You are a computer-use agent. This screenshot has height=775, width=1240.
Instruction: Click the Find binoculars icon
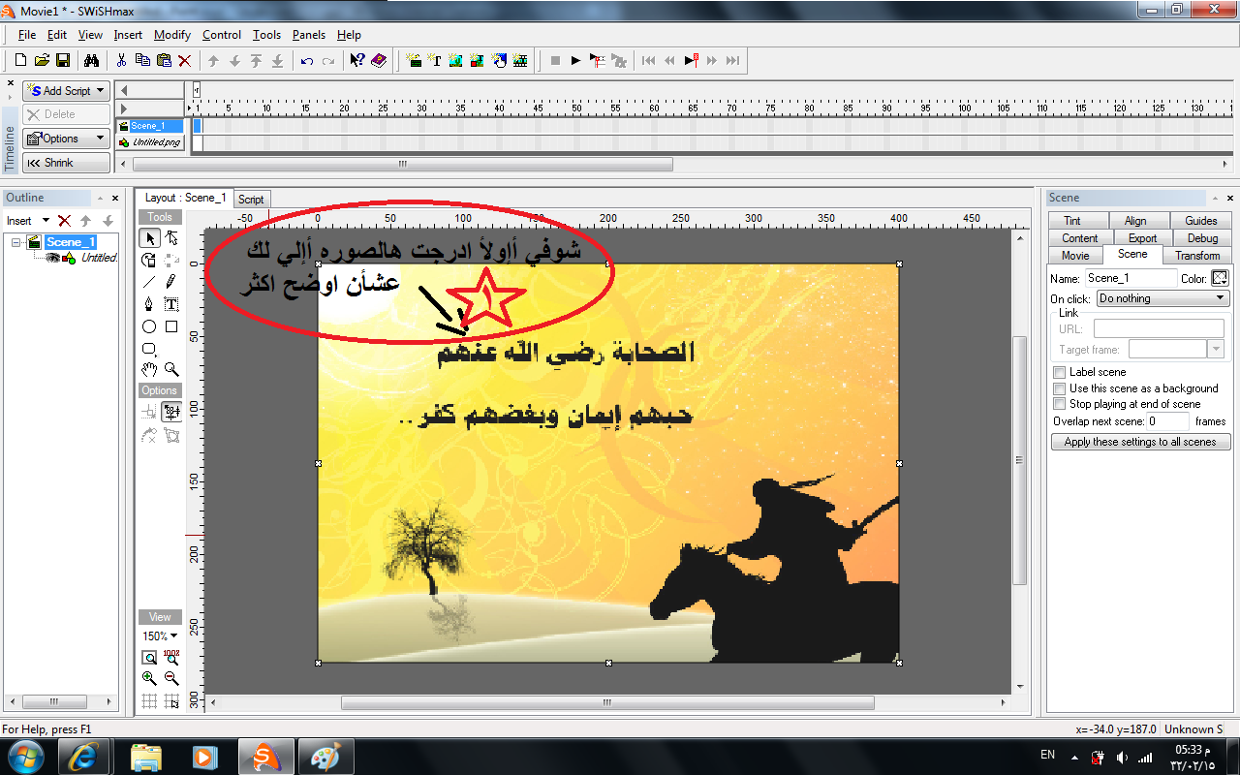point(91,60)
